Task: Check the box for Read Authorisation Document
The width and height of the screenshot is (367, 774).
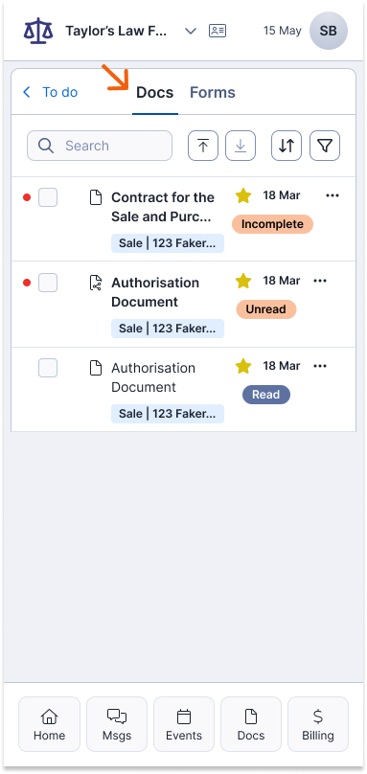Action: pyautogui.click(x=48, y=368)
